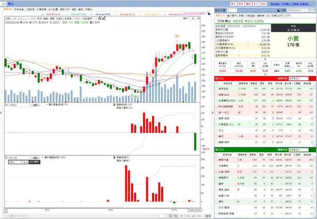
Task: Click the 買方15 table vertical scrollbar
Action: [314, 115]
